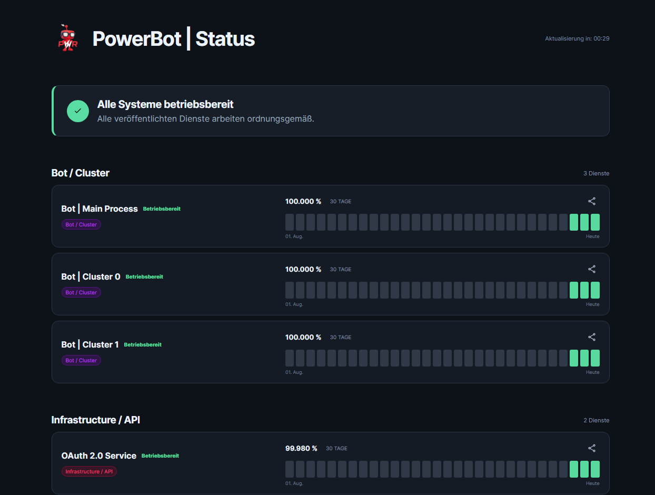Click the Betriebsbereit status next to OAuth 2.0 Service
This screenshot has height=495, width=655.
pyautogui.click(x=160, y=456)
